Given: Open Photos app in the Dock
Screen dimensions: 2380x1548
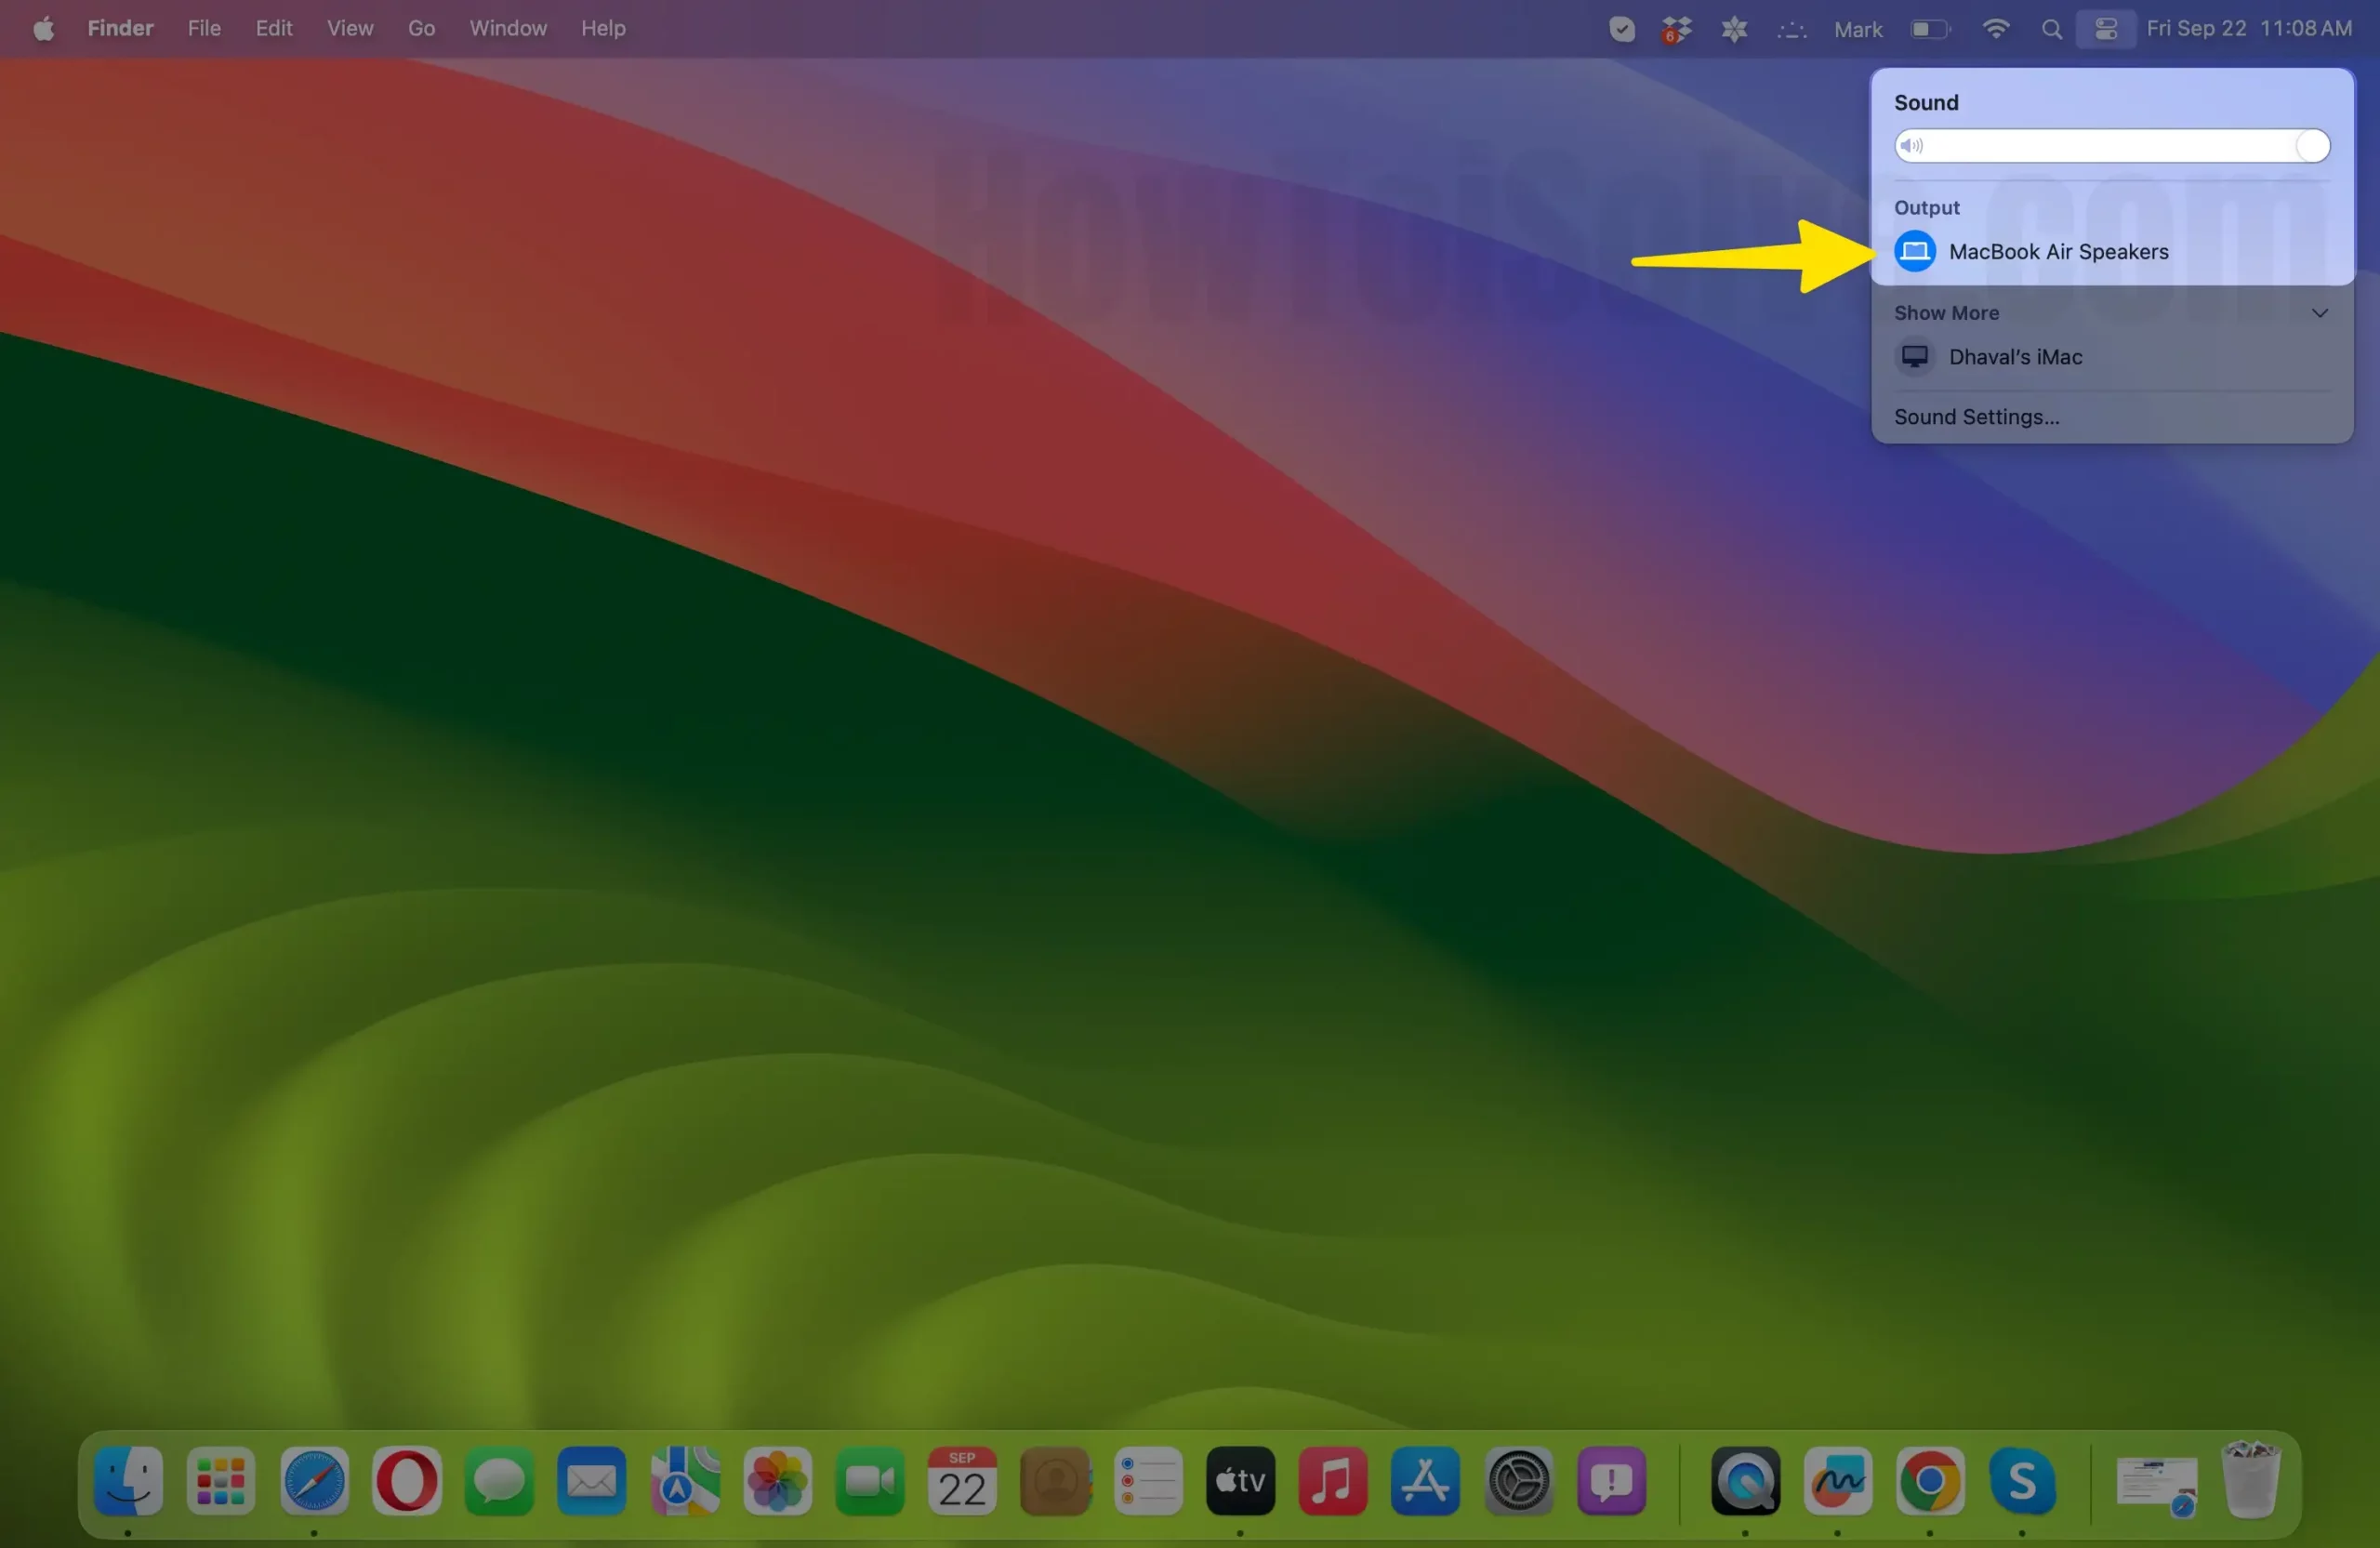Looking at the screenshot, I should (x=777, y=1481).
